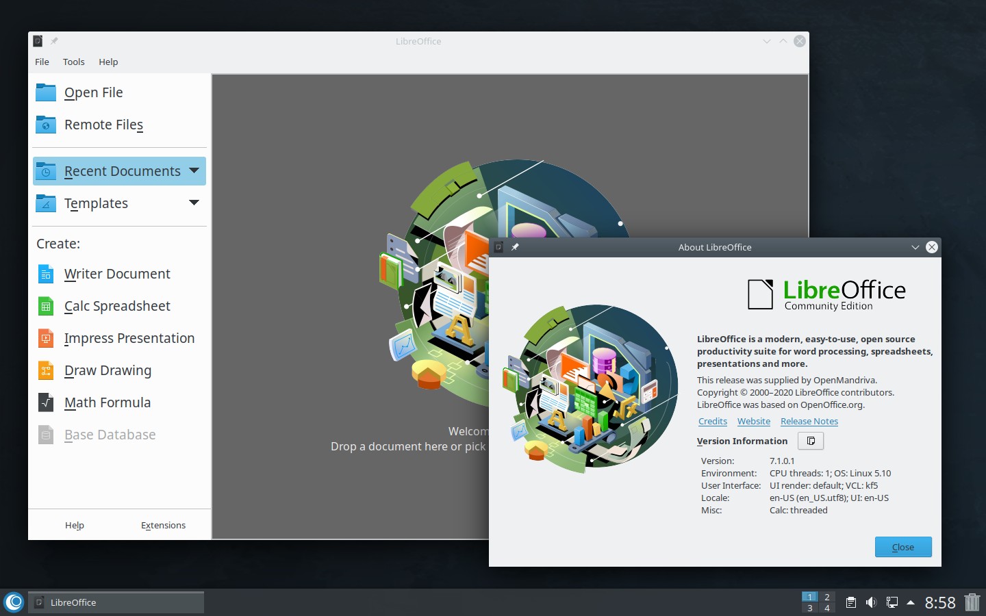Click the version value 7.1.0.1
The image size is (986, 616).
pos(782,461)
